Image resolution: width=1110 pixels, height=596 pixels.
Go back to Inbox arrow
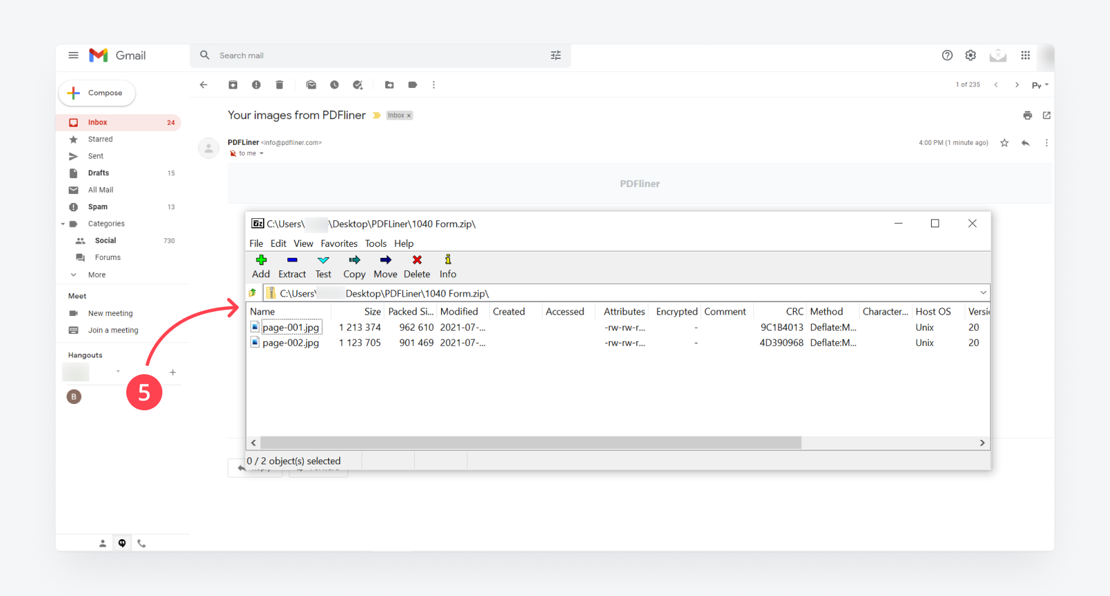coord(203,85)
